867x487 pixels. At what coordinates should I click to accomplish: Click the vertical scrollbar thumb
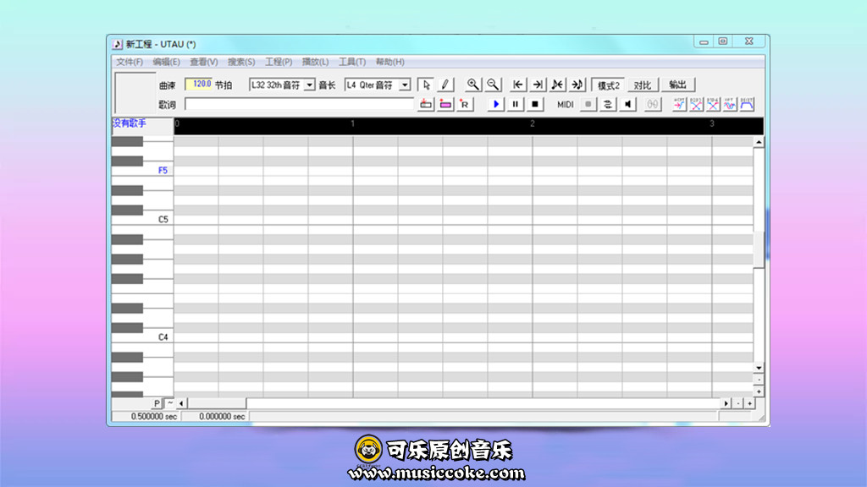pyautogui.click(x=759, y=249)
